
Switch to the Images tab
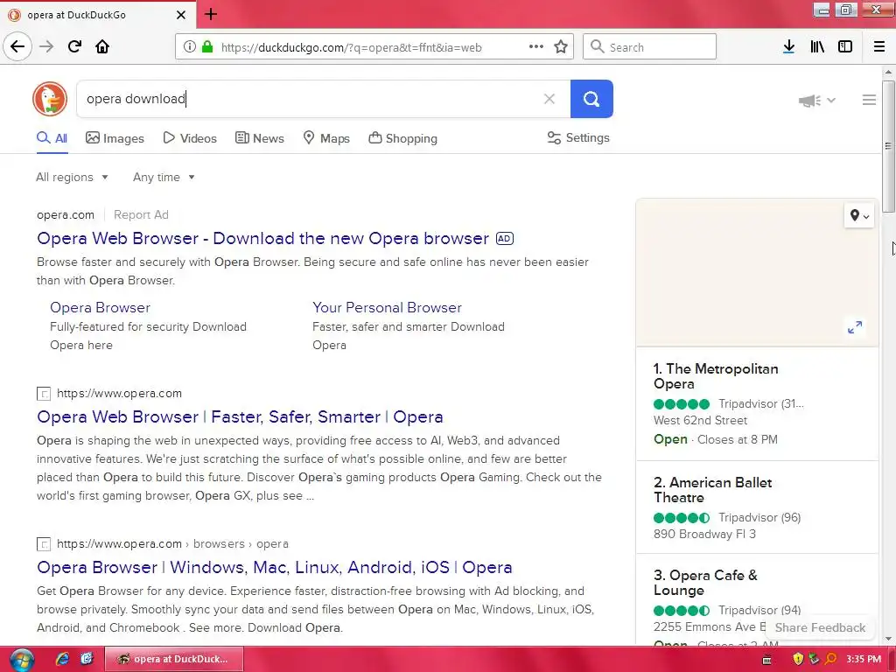click(x=115, y=138)
